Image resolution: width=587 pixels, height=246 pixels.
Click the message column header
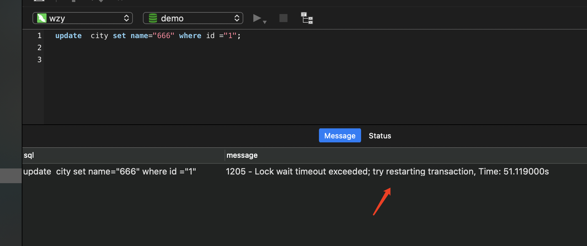406,155
